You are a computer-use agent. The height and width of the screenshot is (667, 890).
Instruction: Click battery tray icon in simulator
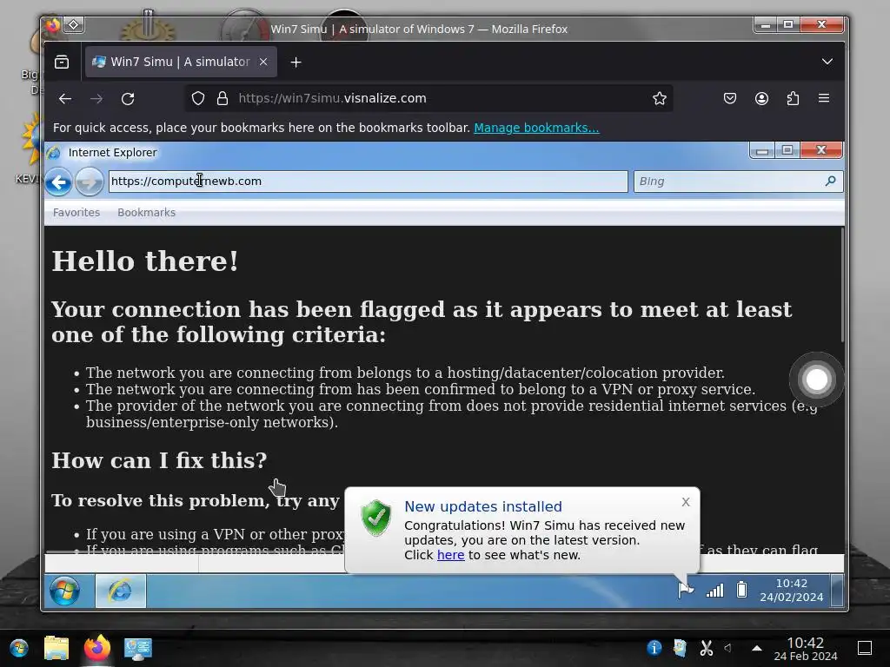coord(741,590)
